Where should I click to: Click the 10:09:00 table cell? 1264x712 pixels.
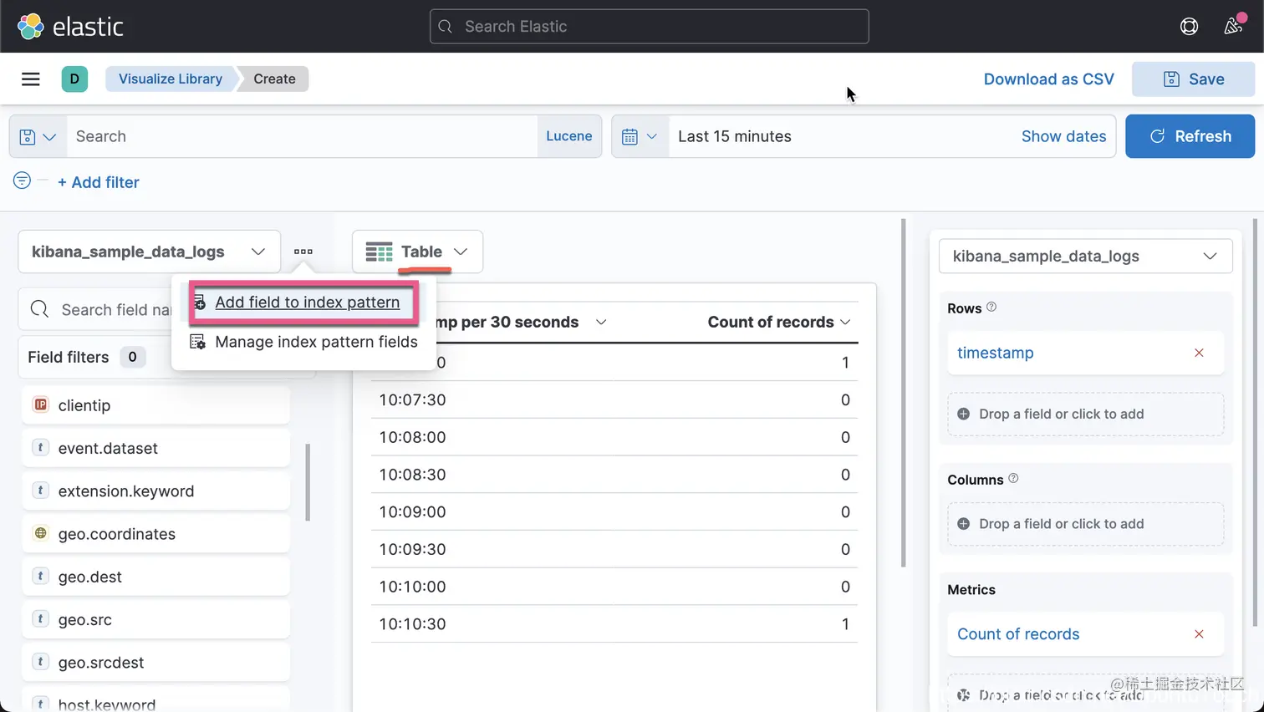[x=412, y=511]
